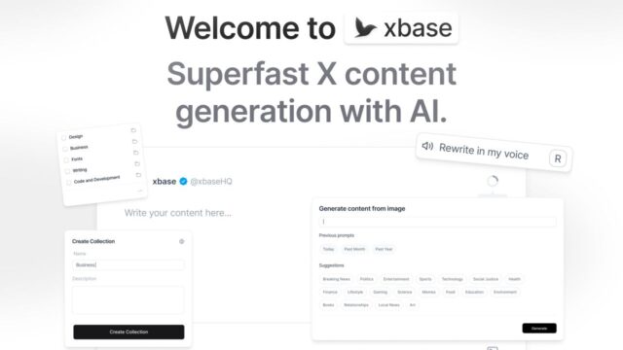This screenshot has width=623, height=350.
Task: Close the Create Collection dialog via its circle icon
Action: tap(182, 241)
